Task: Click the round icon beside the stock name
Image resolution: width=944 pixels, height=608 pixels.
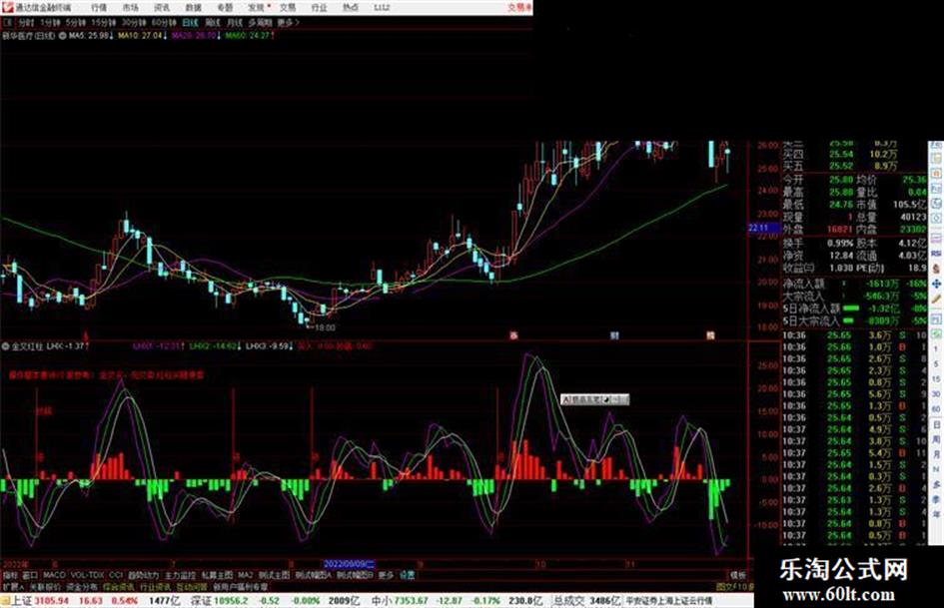Action: [62, 36]
